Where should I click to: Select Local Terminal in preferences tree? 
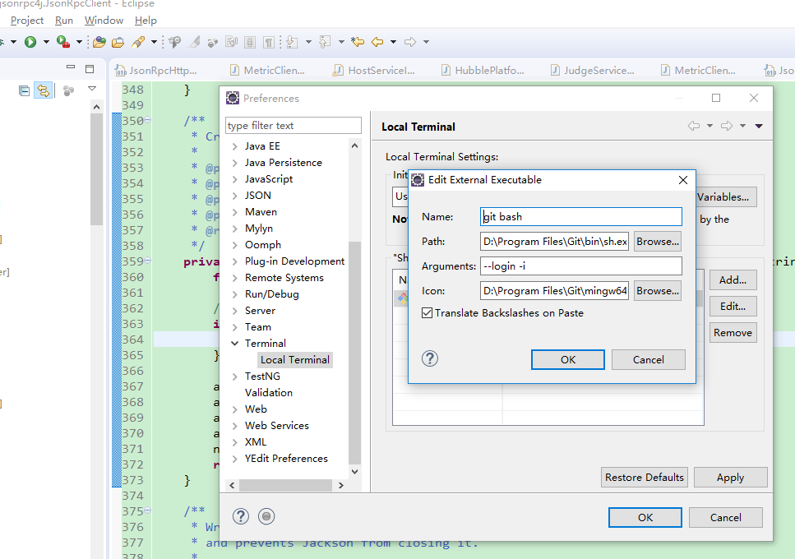tap(294, 360)
